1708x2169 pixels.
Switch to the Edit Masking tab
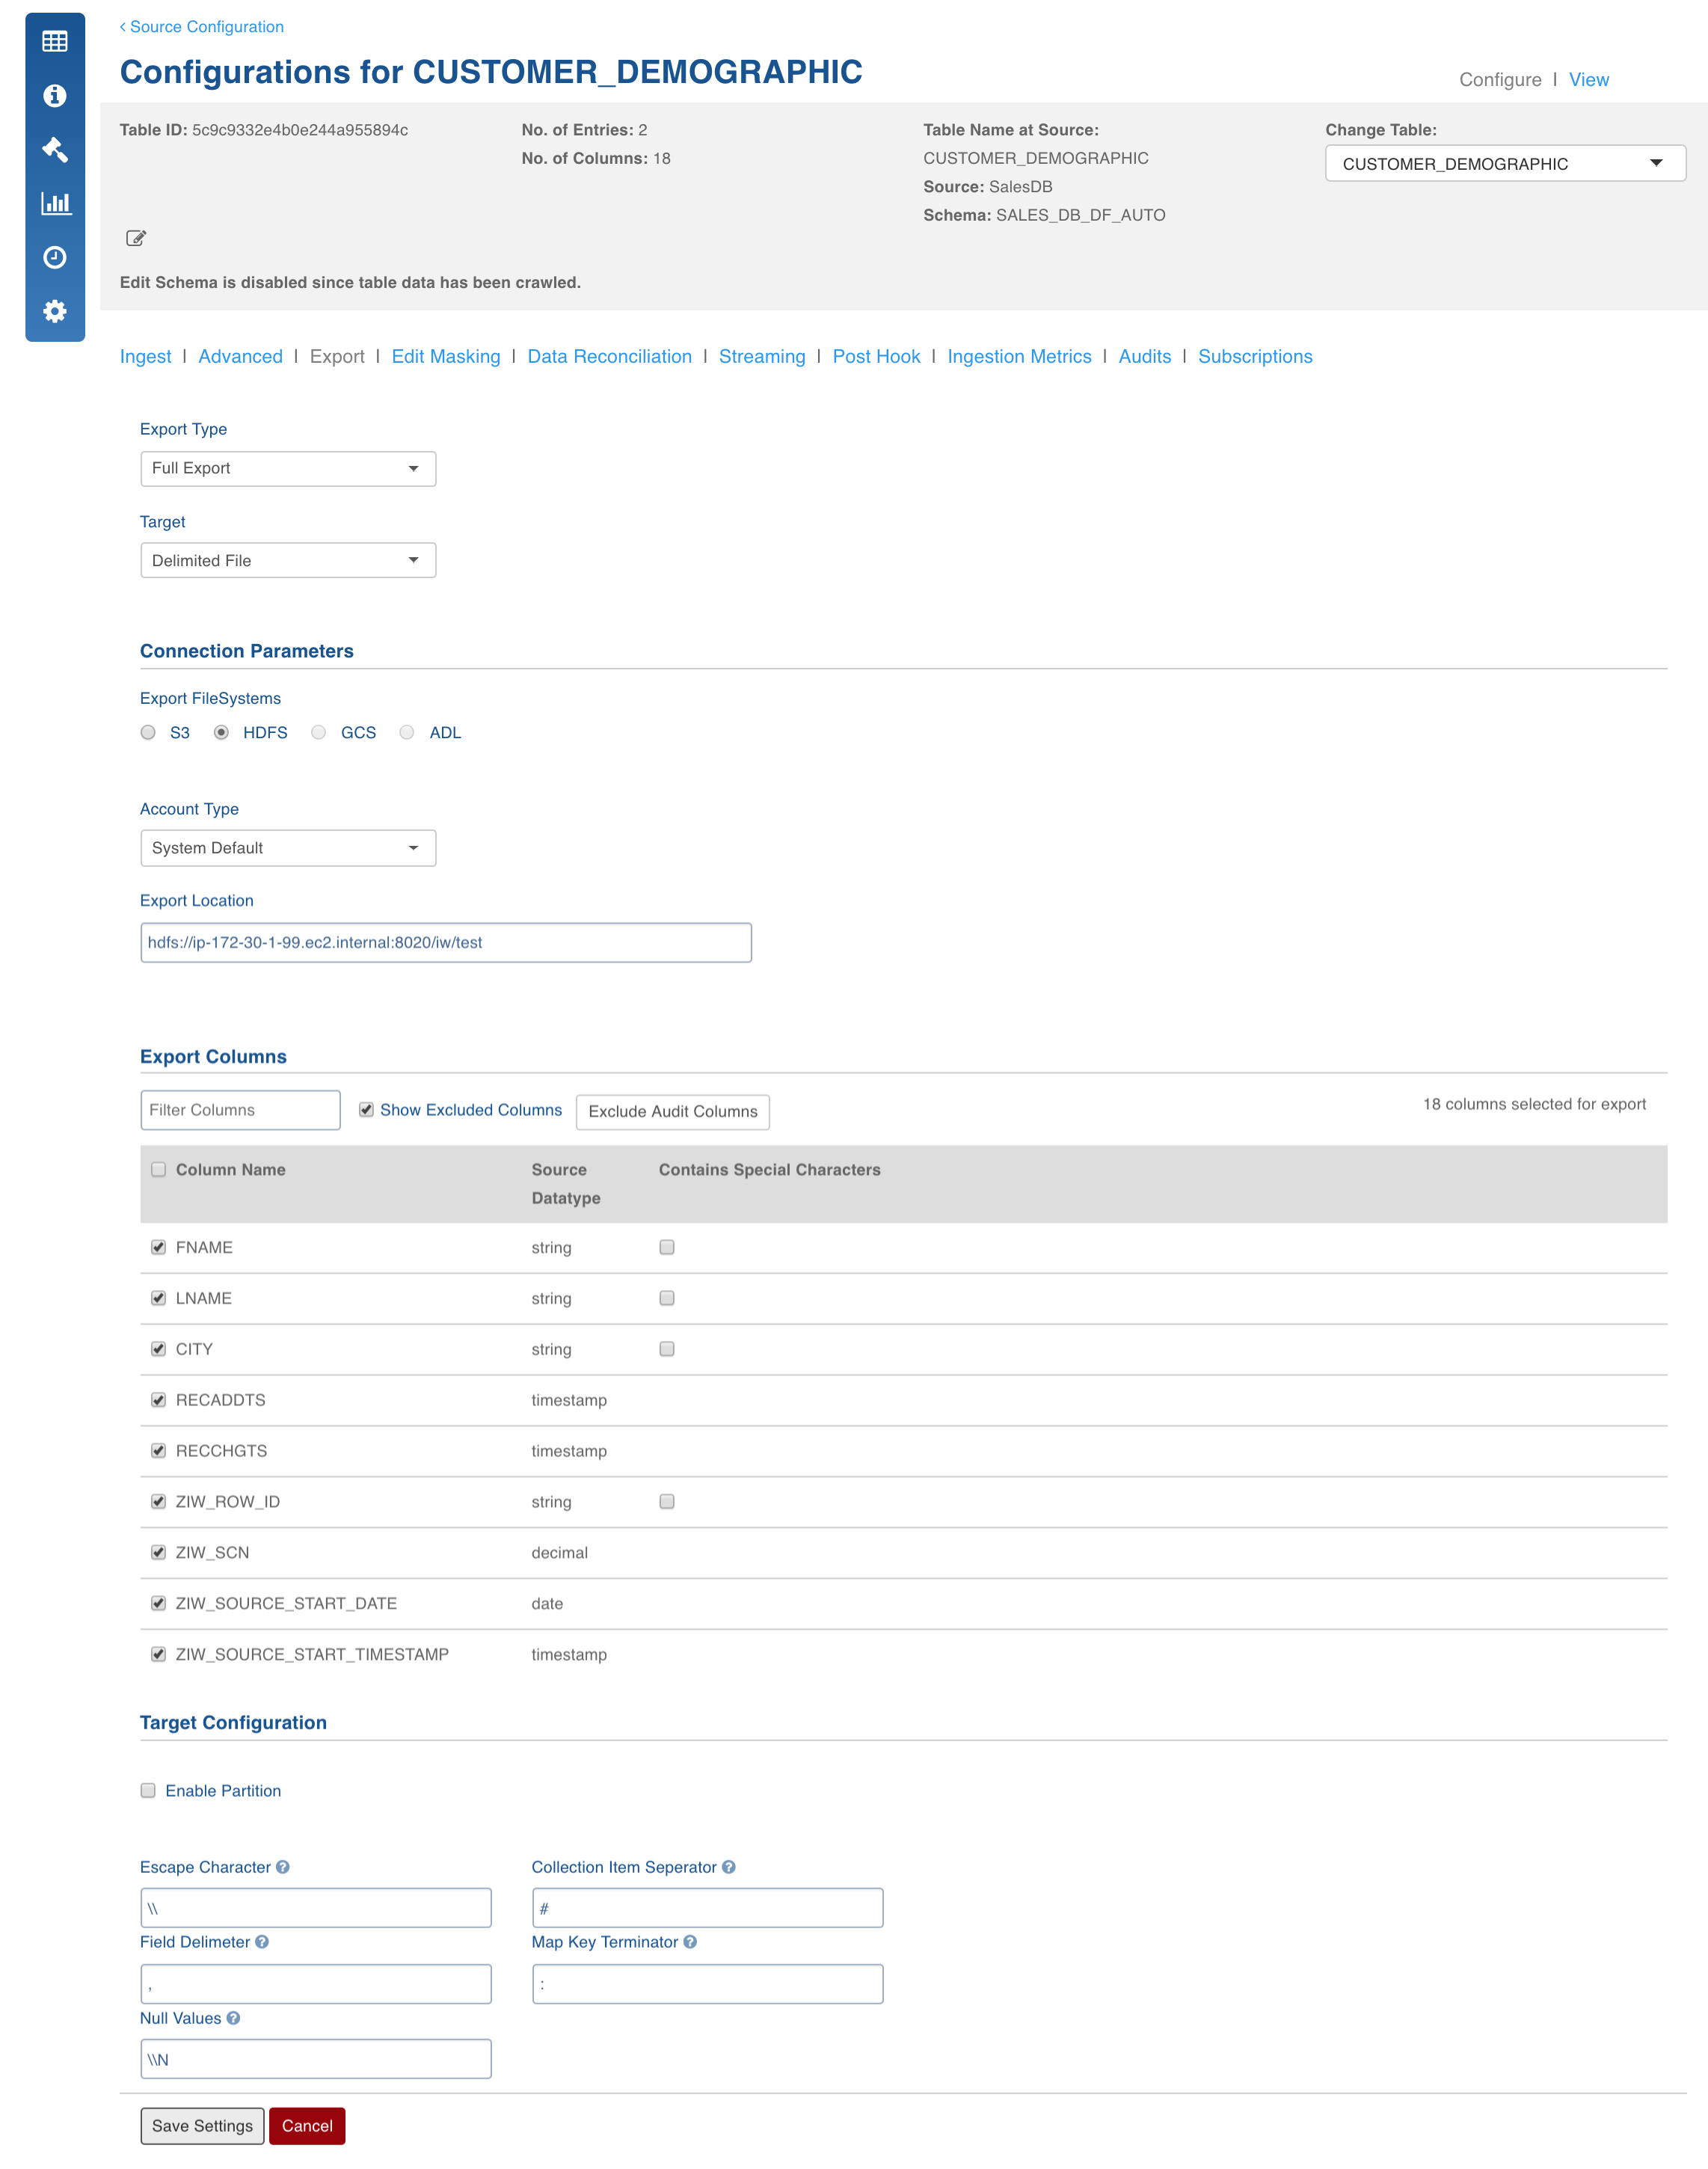click(x=446, y=356)
